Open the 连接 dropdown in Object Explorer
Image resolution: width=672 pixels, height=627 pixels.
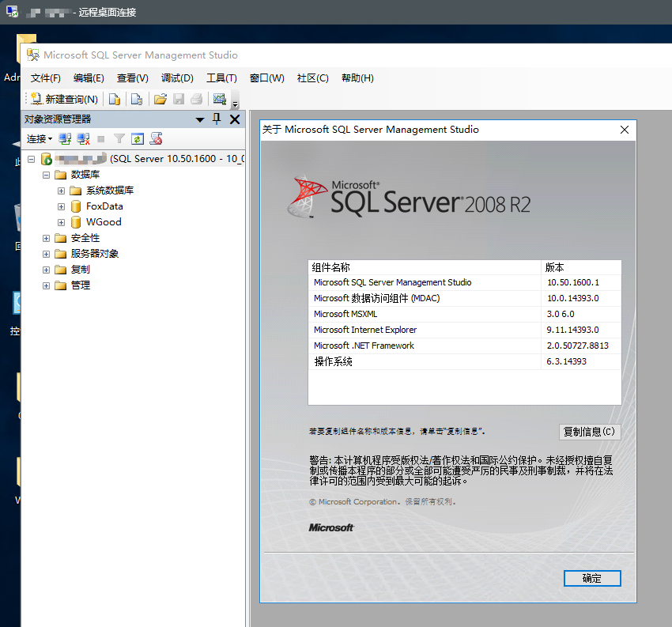[40, 139]
